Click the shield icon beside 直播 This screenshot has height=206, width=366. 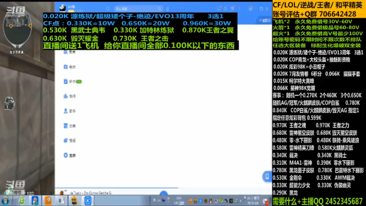pyautogui.click(x=66, y=155)
